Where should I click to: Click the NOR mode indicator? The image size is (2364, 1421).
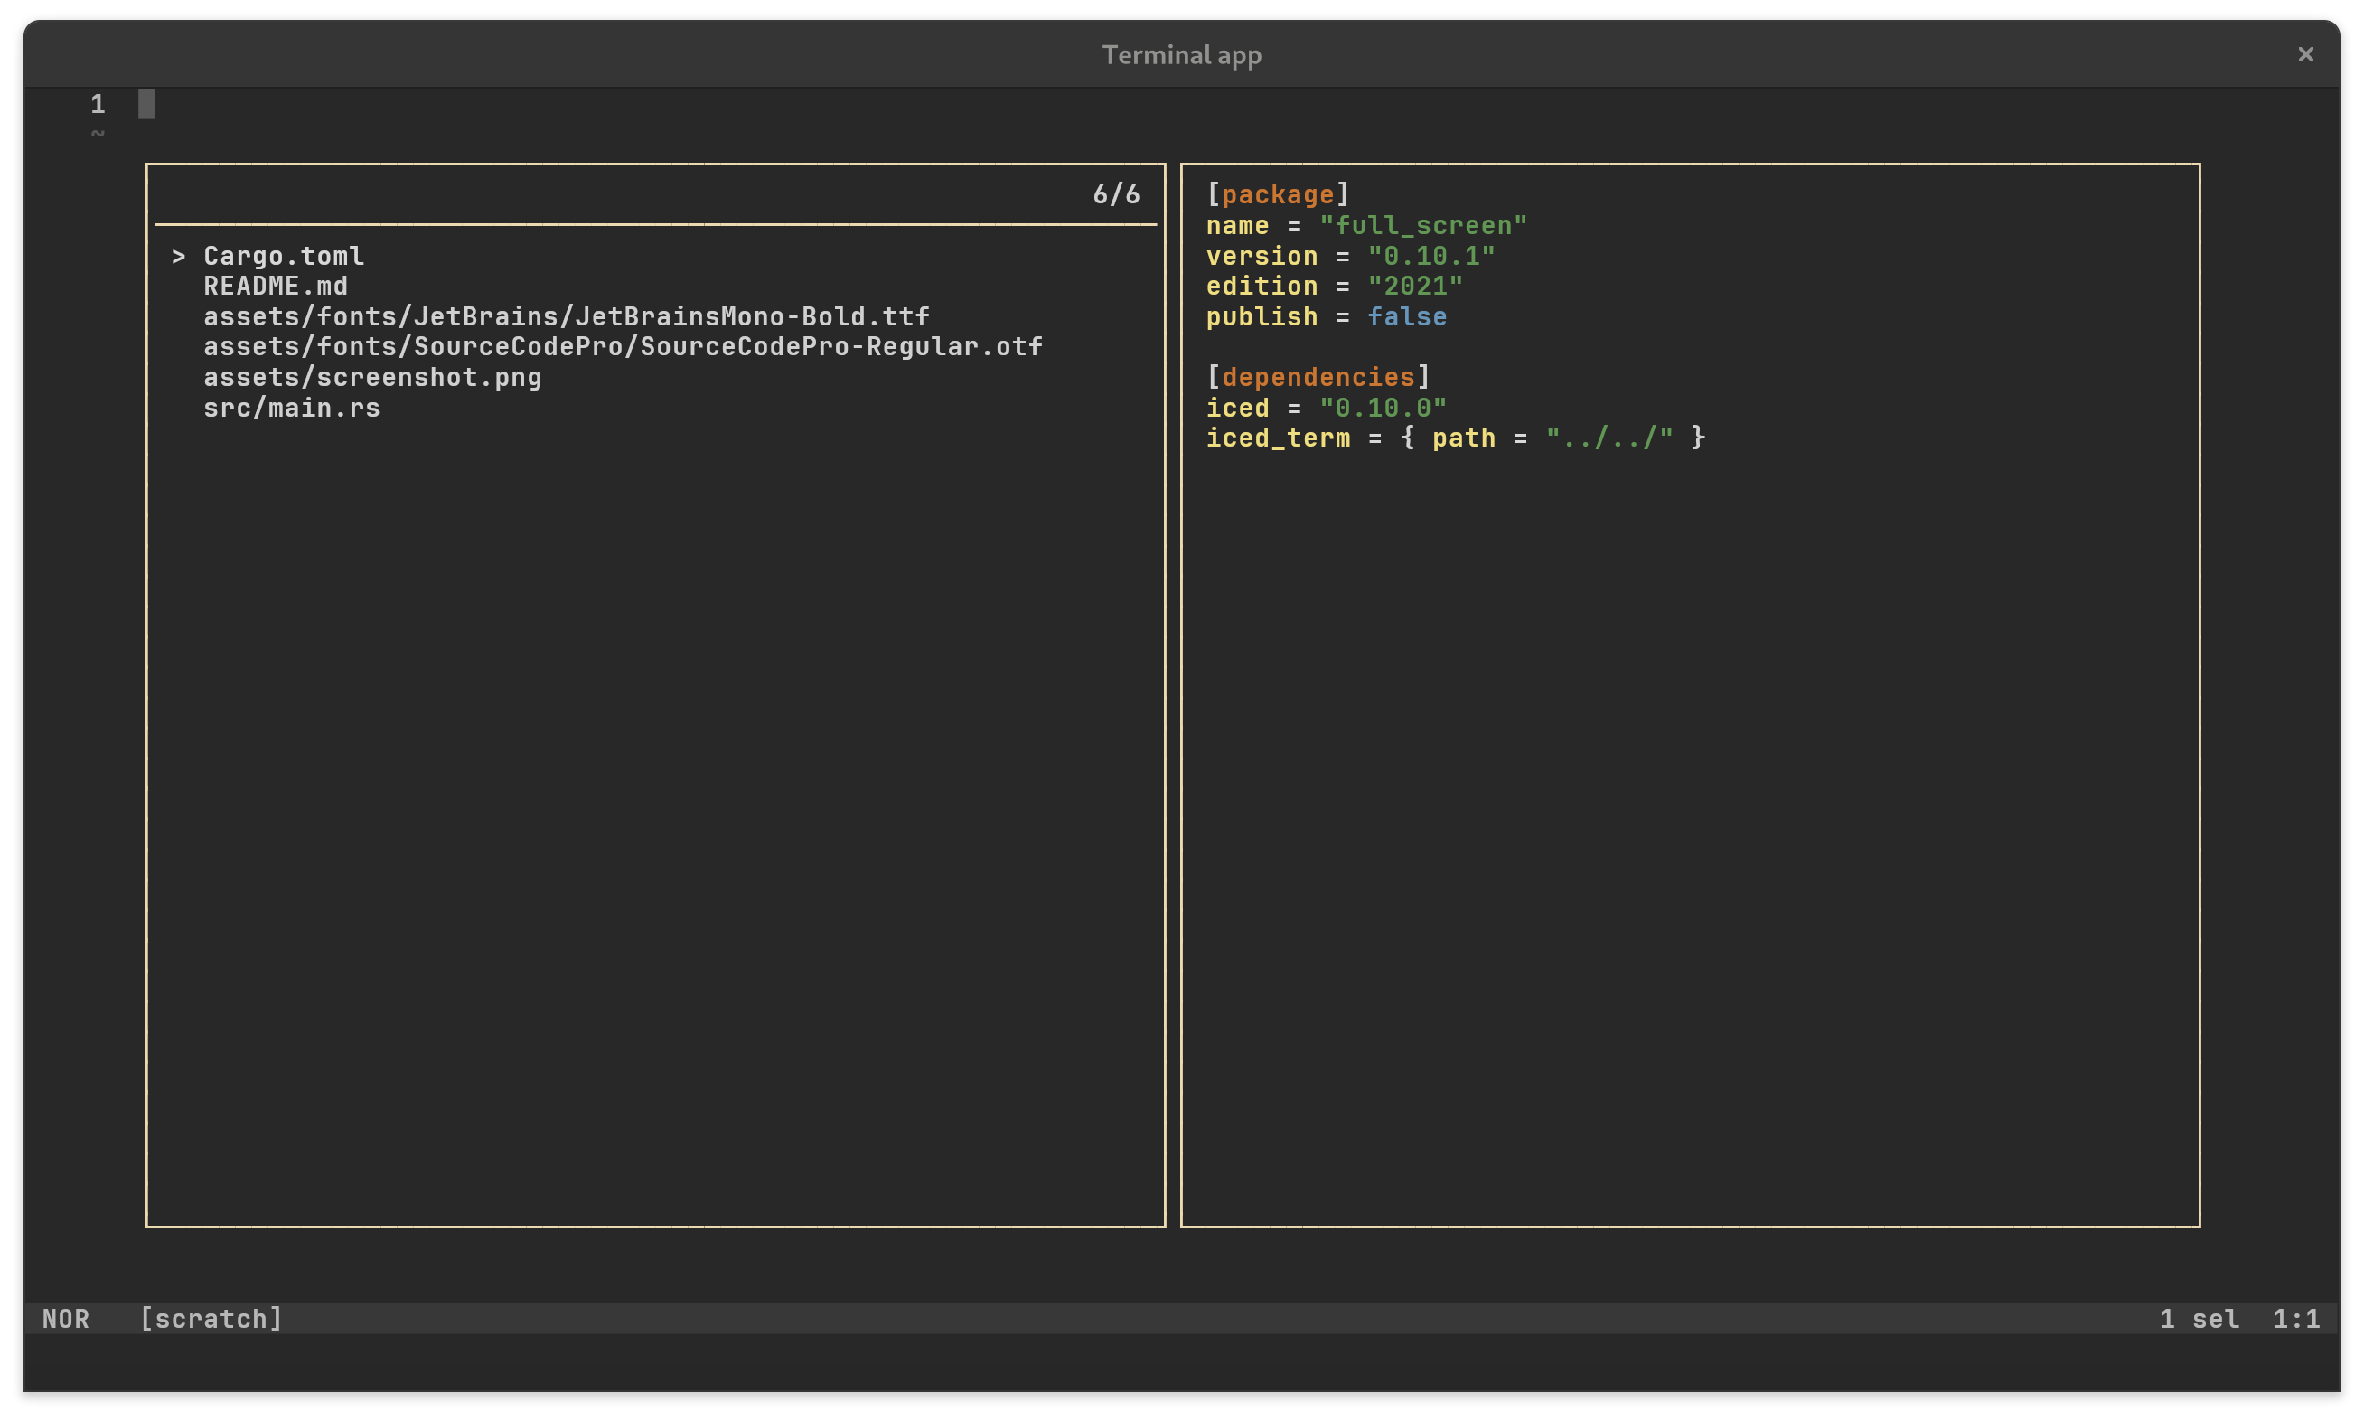[x=65, y=1319]
